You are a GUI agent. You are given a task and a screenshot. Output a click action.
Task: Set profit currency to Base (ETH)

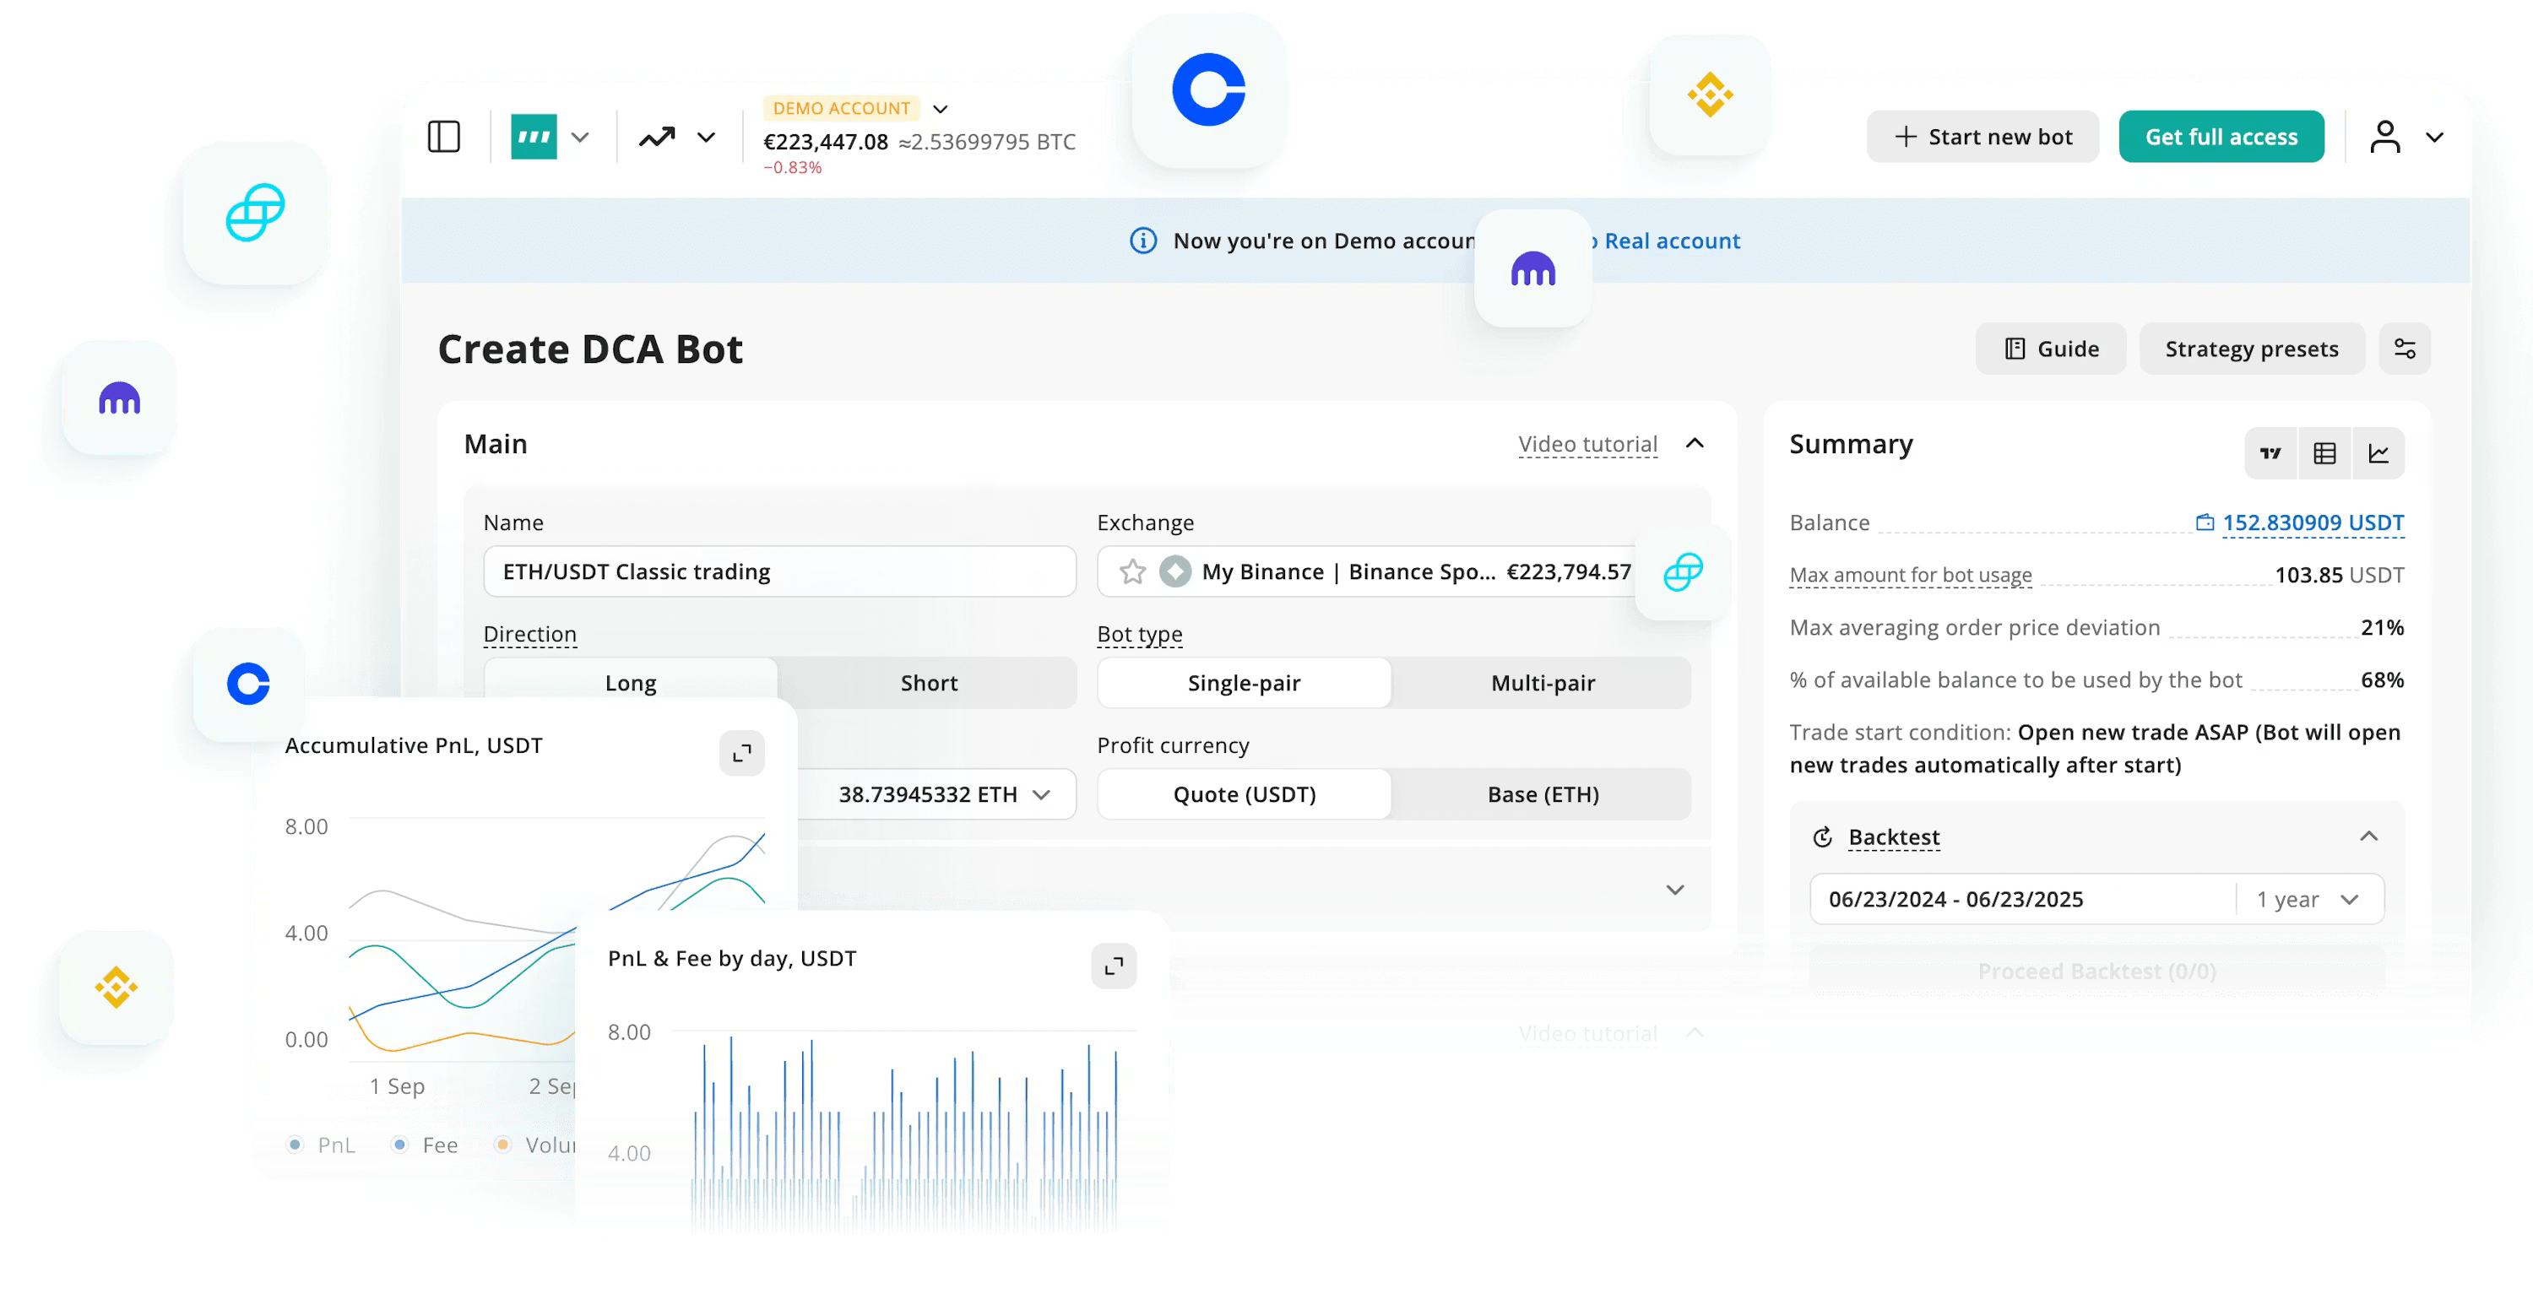pyautogui.click(x=1542, y=794)
